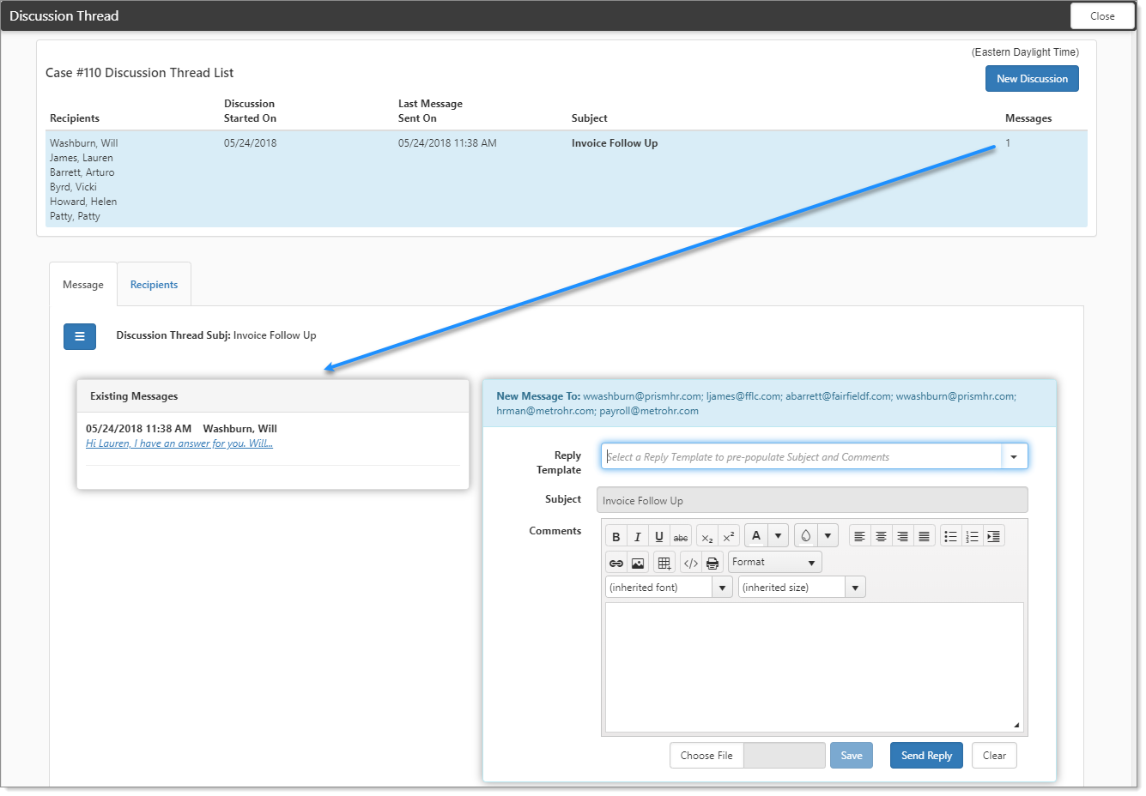Toggle italic formatting in comments editor
1146x796 pixels.
click(637, 537)
